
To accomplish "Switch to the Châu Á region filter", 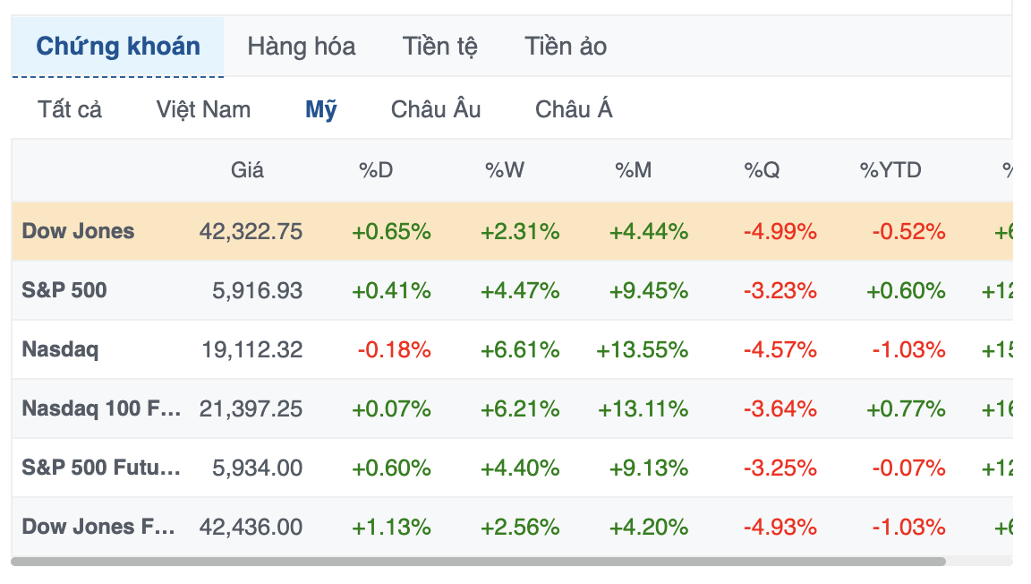I will click(574, 109).
